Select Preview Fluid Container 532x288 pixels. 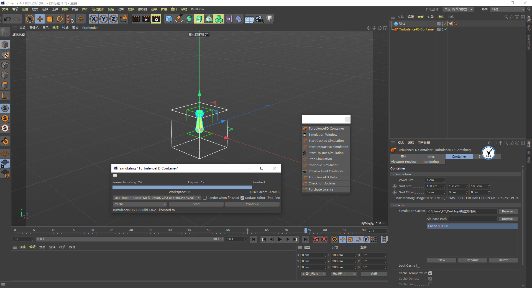pos(326,171)
